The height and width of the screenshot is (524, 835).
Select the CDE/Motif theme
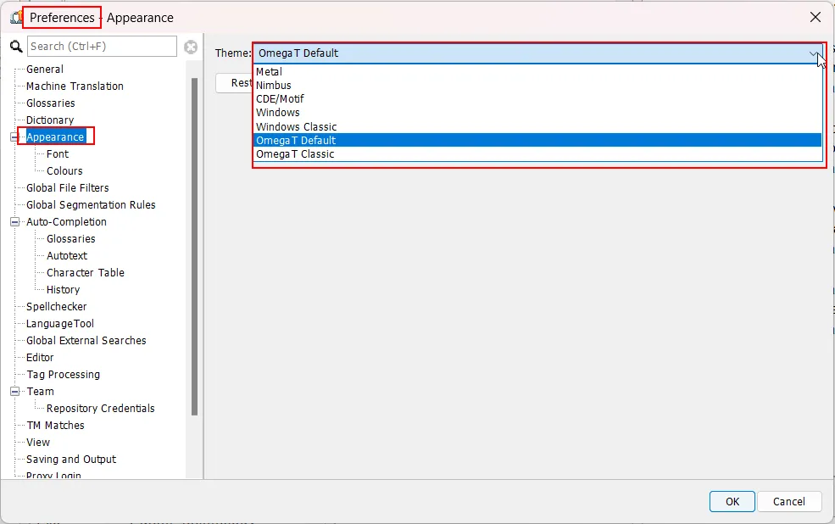tap(278, 98)
